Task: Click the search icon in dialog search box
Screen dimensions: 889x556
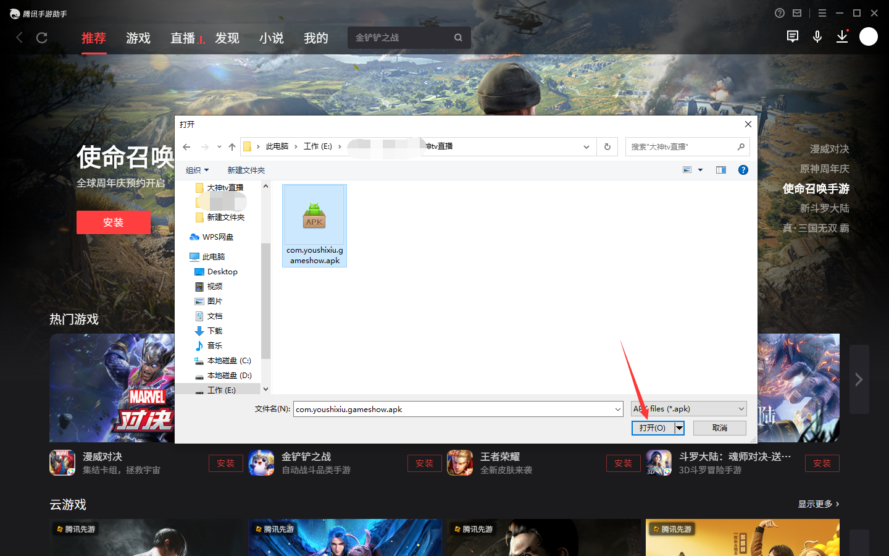Action: coord(741,146)
